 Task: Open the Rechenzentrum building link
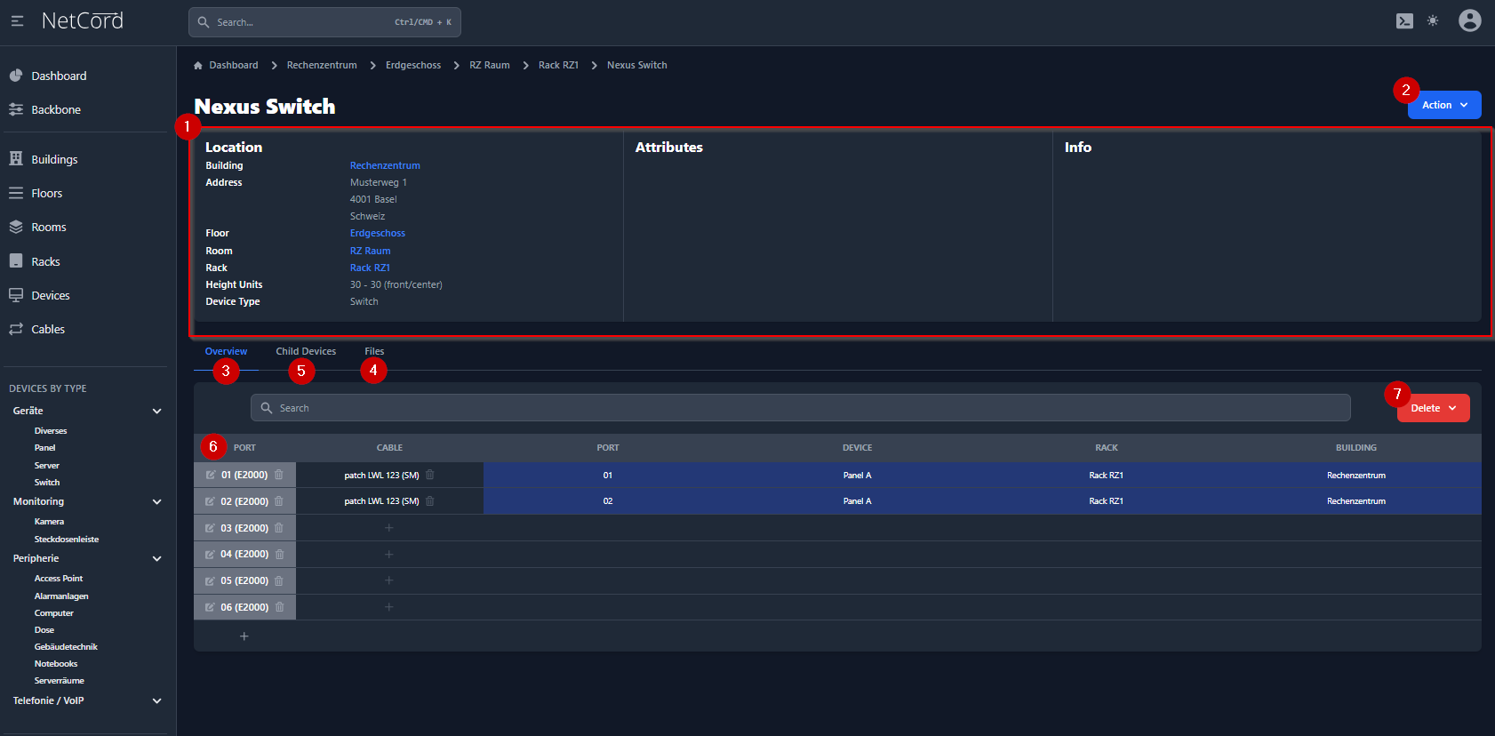click(x=385, y=165)
